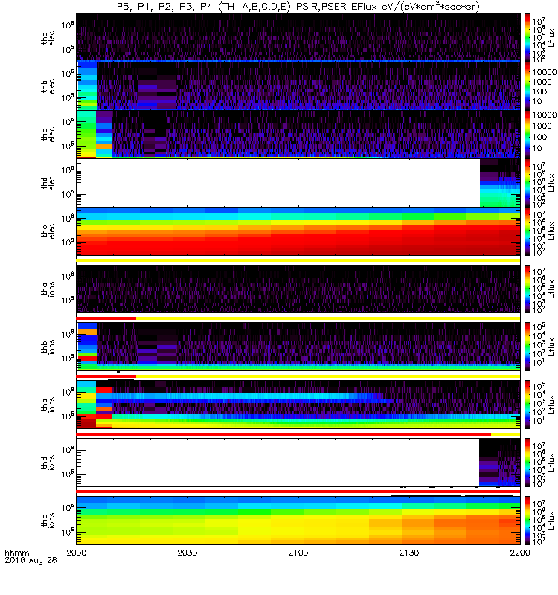This screenshot has width=558, height=595.
Task: Click the color bar beside thd elec panel
Action: 527,182
